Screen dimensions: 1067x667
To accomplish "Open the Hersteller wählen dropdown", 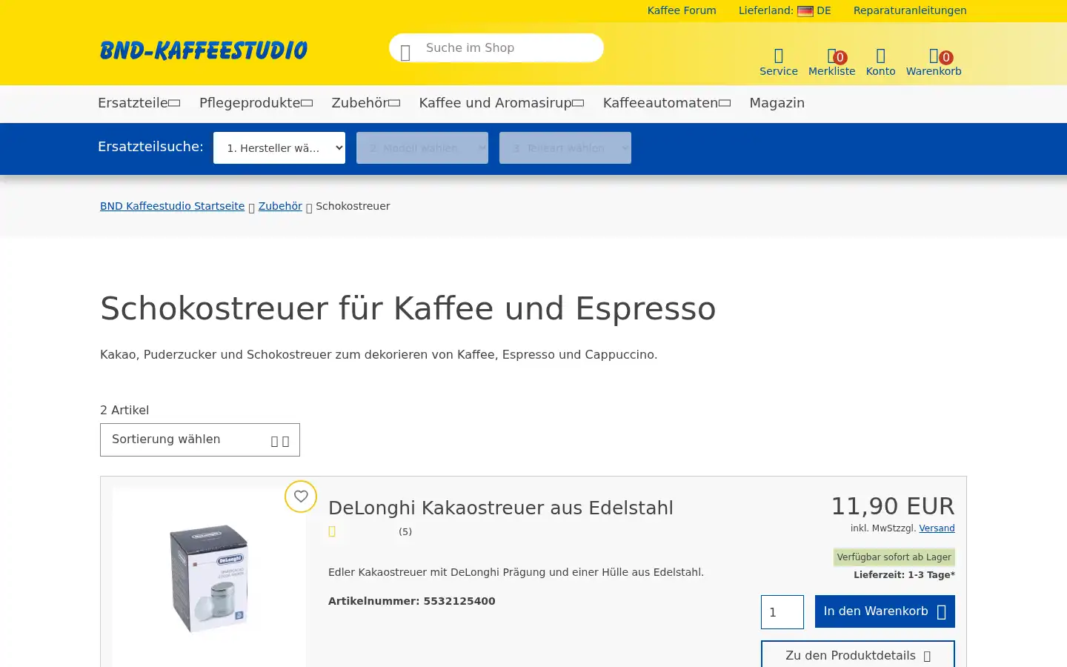I will click(x=279, y=147).
